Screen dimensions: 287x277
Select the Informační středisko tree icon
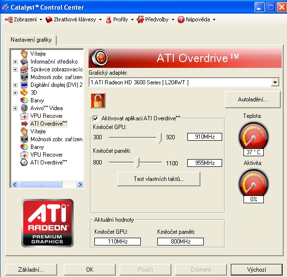pos(24,62)
